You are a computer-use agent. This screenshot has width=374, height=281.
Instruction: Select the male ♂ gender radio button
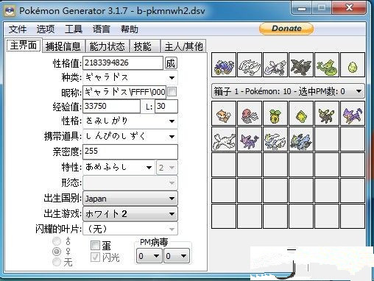(57, 241)
